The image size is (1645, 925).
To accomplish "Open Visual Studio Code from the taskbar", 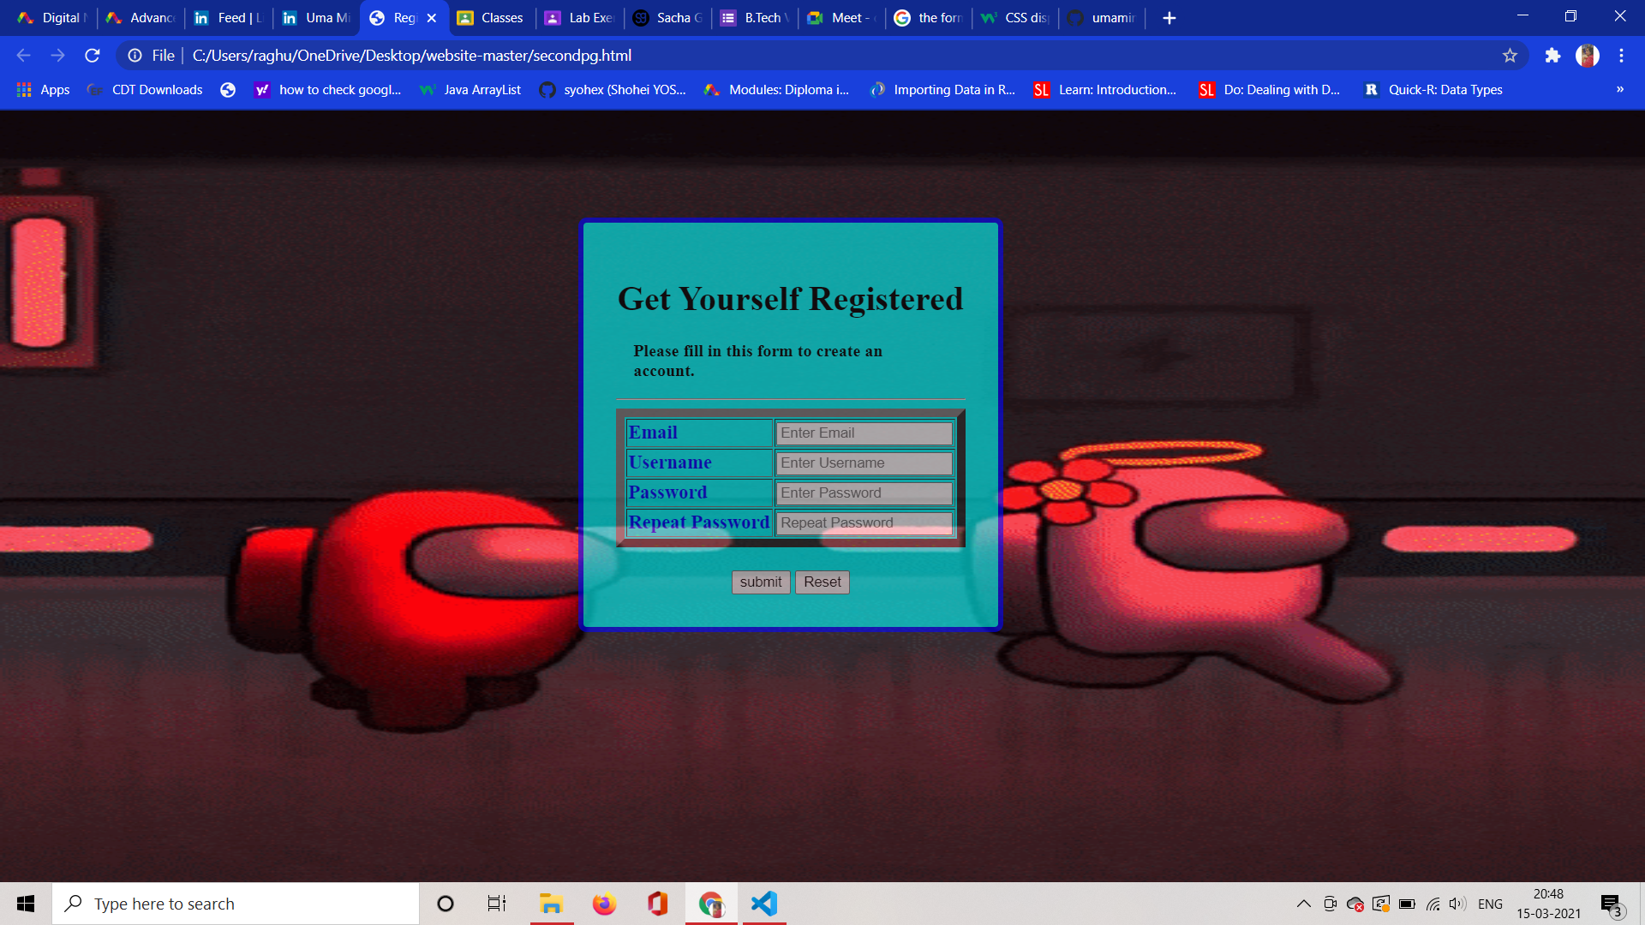I will pyautogui.click(x=763, y=903).
